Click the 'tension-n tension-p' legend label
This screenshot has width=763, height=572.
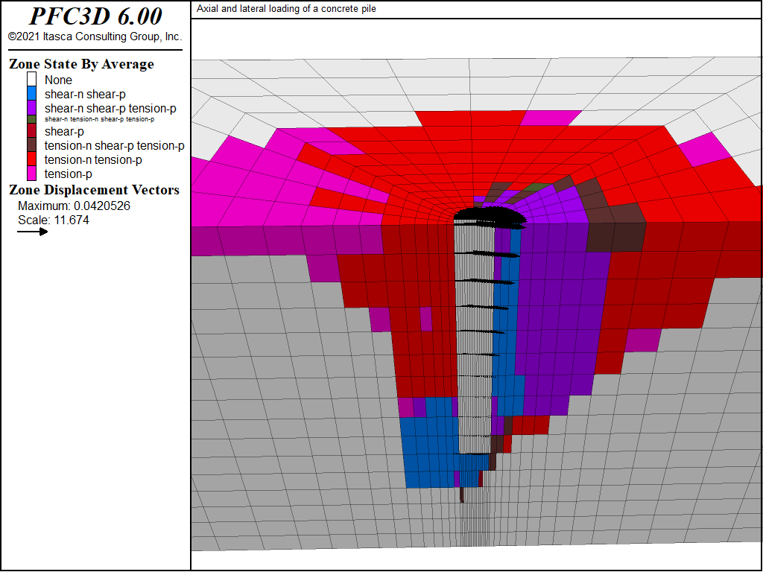tap(93, 160)
